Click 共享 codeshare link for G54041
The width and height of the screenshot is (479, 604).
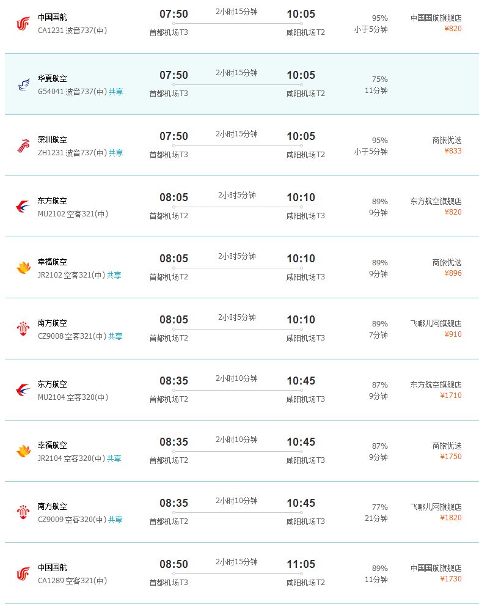click(116, 92)
